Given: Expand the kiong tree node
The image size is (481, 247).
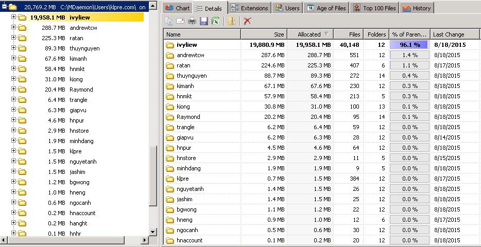Looking at the screenshot, I should [x=13, y=78].
